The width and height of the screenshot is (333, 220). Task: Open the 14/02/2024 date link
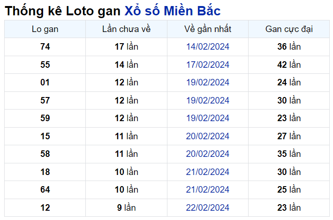pos(208,47)
